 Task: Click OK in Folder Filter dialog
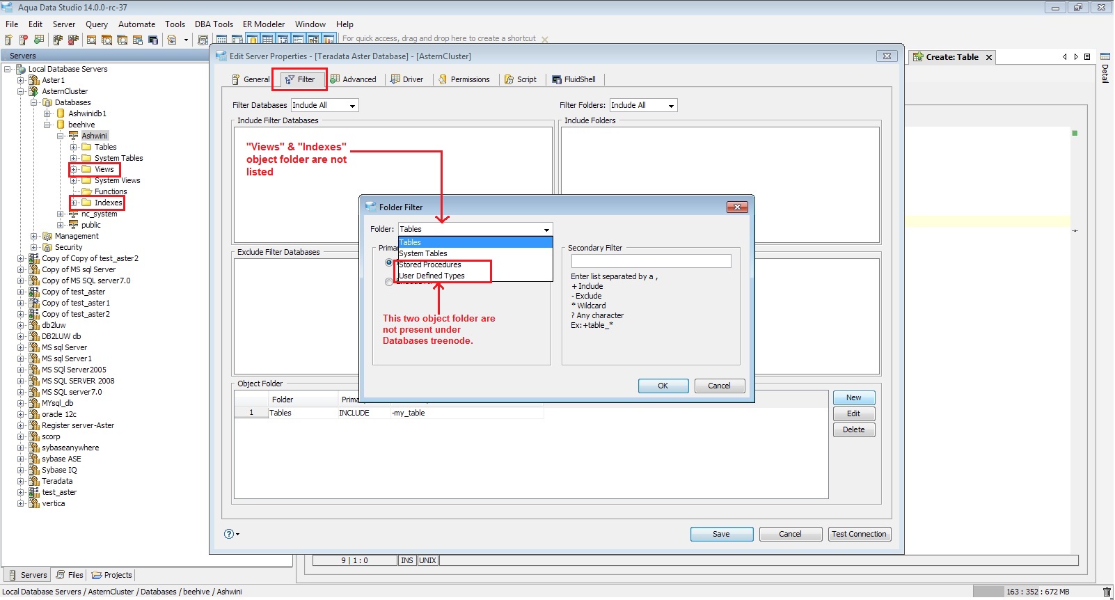coord(663,386)
